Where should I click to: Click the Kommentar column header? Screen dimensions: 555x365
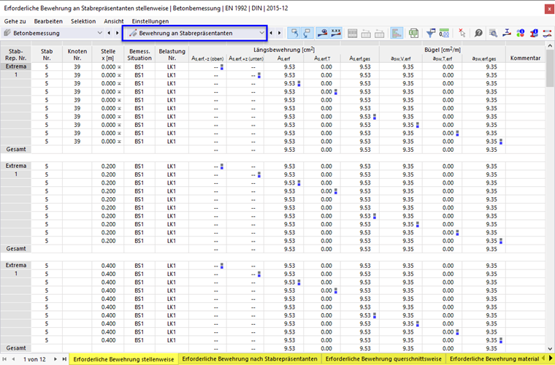click(525, 58)
